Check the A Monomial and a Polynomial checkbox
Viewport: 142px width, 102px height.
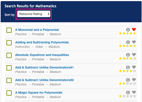(x=9, y=30)
